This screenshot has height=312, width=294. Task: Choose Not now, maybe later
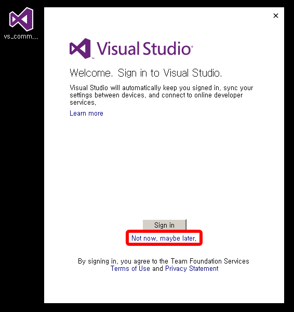164,238
